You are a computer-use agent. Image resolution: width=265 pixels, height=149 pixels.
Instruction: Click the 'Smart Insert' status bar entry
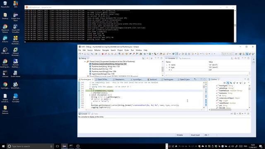(x=195, y=135)
